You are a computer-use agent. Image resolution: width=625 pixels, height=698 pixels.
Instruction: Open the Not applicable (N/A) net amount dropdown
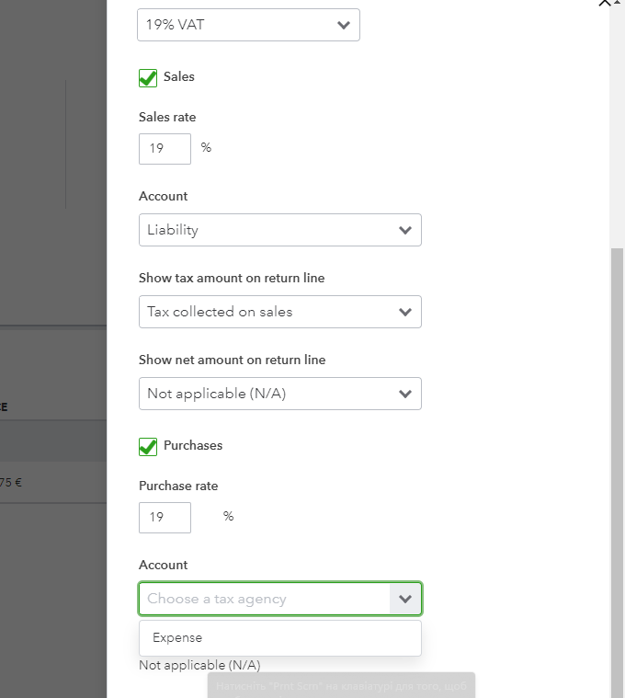[267, 394]
